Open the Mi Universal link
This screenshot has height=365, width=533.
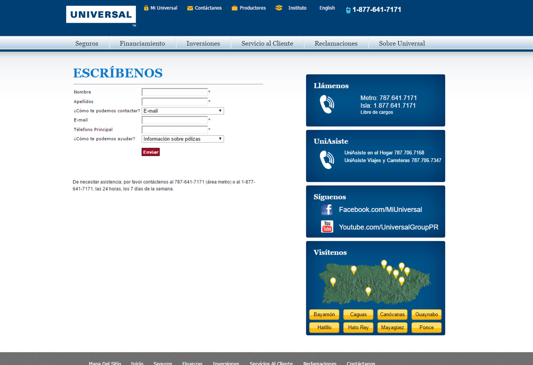click(x=164, y=8)
